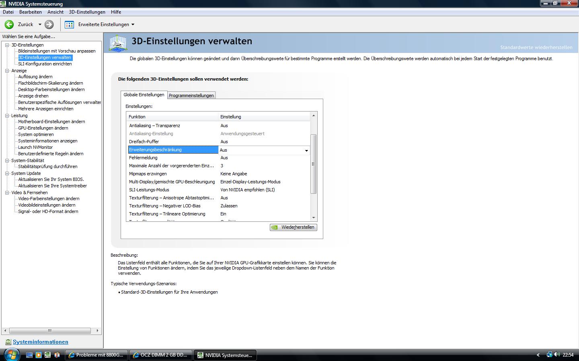Click the Einstellung column header
The height and width of the screenshot is (361, 579).
pos(264,117)
